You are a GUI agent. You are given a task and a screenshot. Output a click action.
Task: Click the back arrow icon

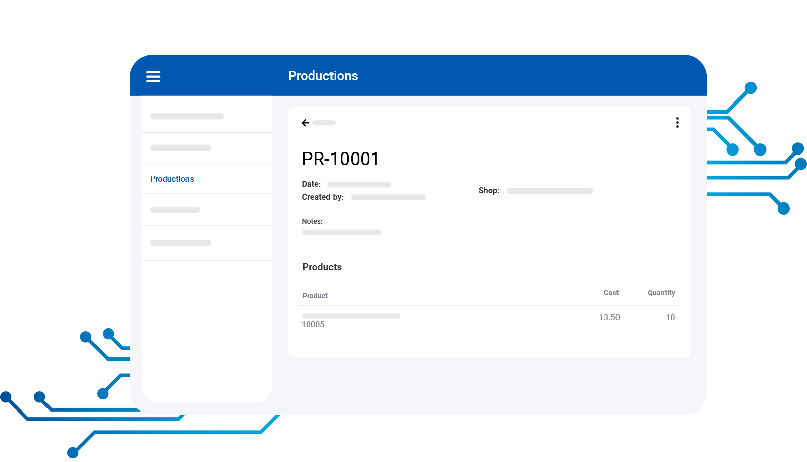click(305, 123)
